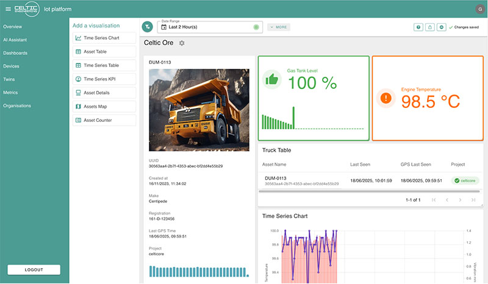Go to last page of Truck Table
The height and width of the screenshot is (284, 488).
pos(473,200)
